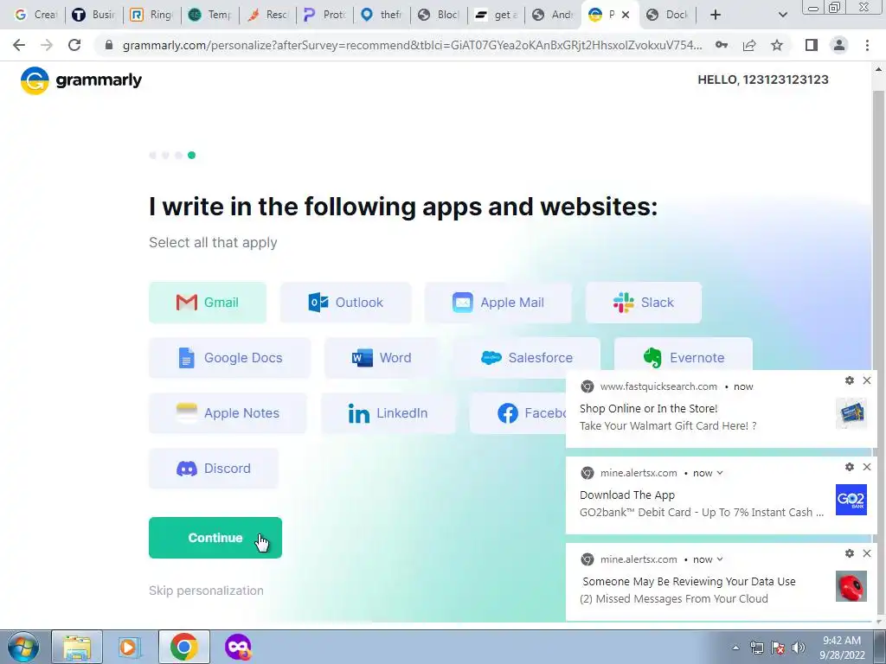
Task: Click the browser forward arrow
Action: point(47,45)
